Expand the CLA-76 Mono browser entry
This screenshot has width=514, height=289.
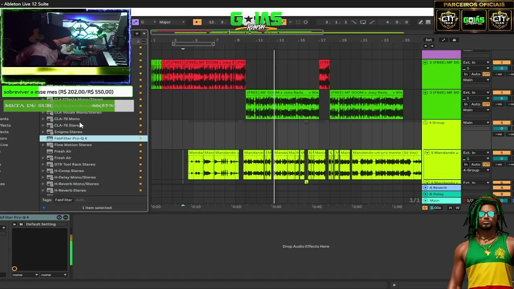click(x=43, y=119)
